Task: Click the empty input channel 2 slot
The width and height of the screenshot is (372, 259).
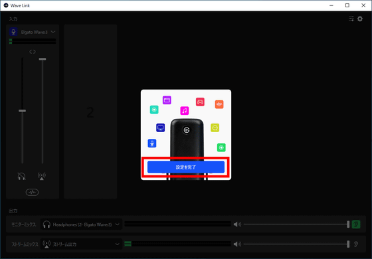Action: (90, 112)
